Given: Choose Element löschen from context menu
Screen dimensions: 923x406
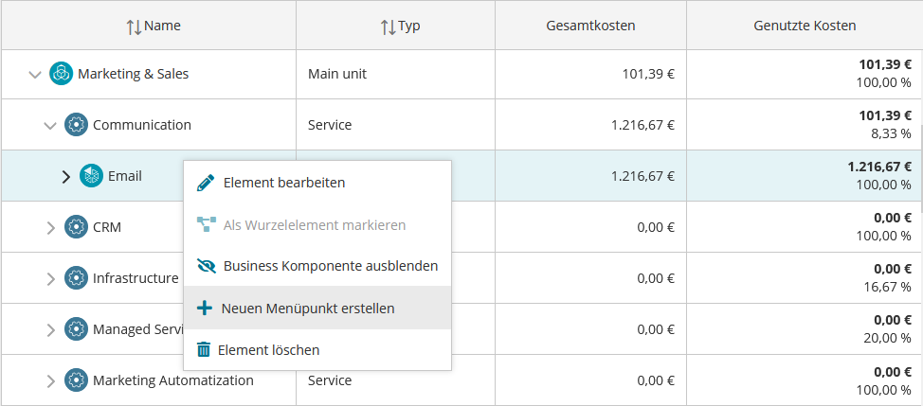Looking at the screenshot, I should click(x=317, y=349).
